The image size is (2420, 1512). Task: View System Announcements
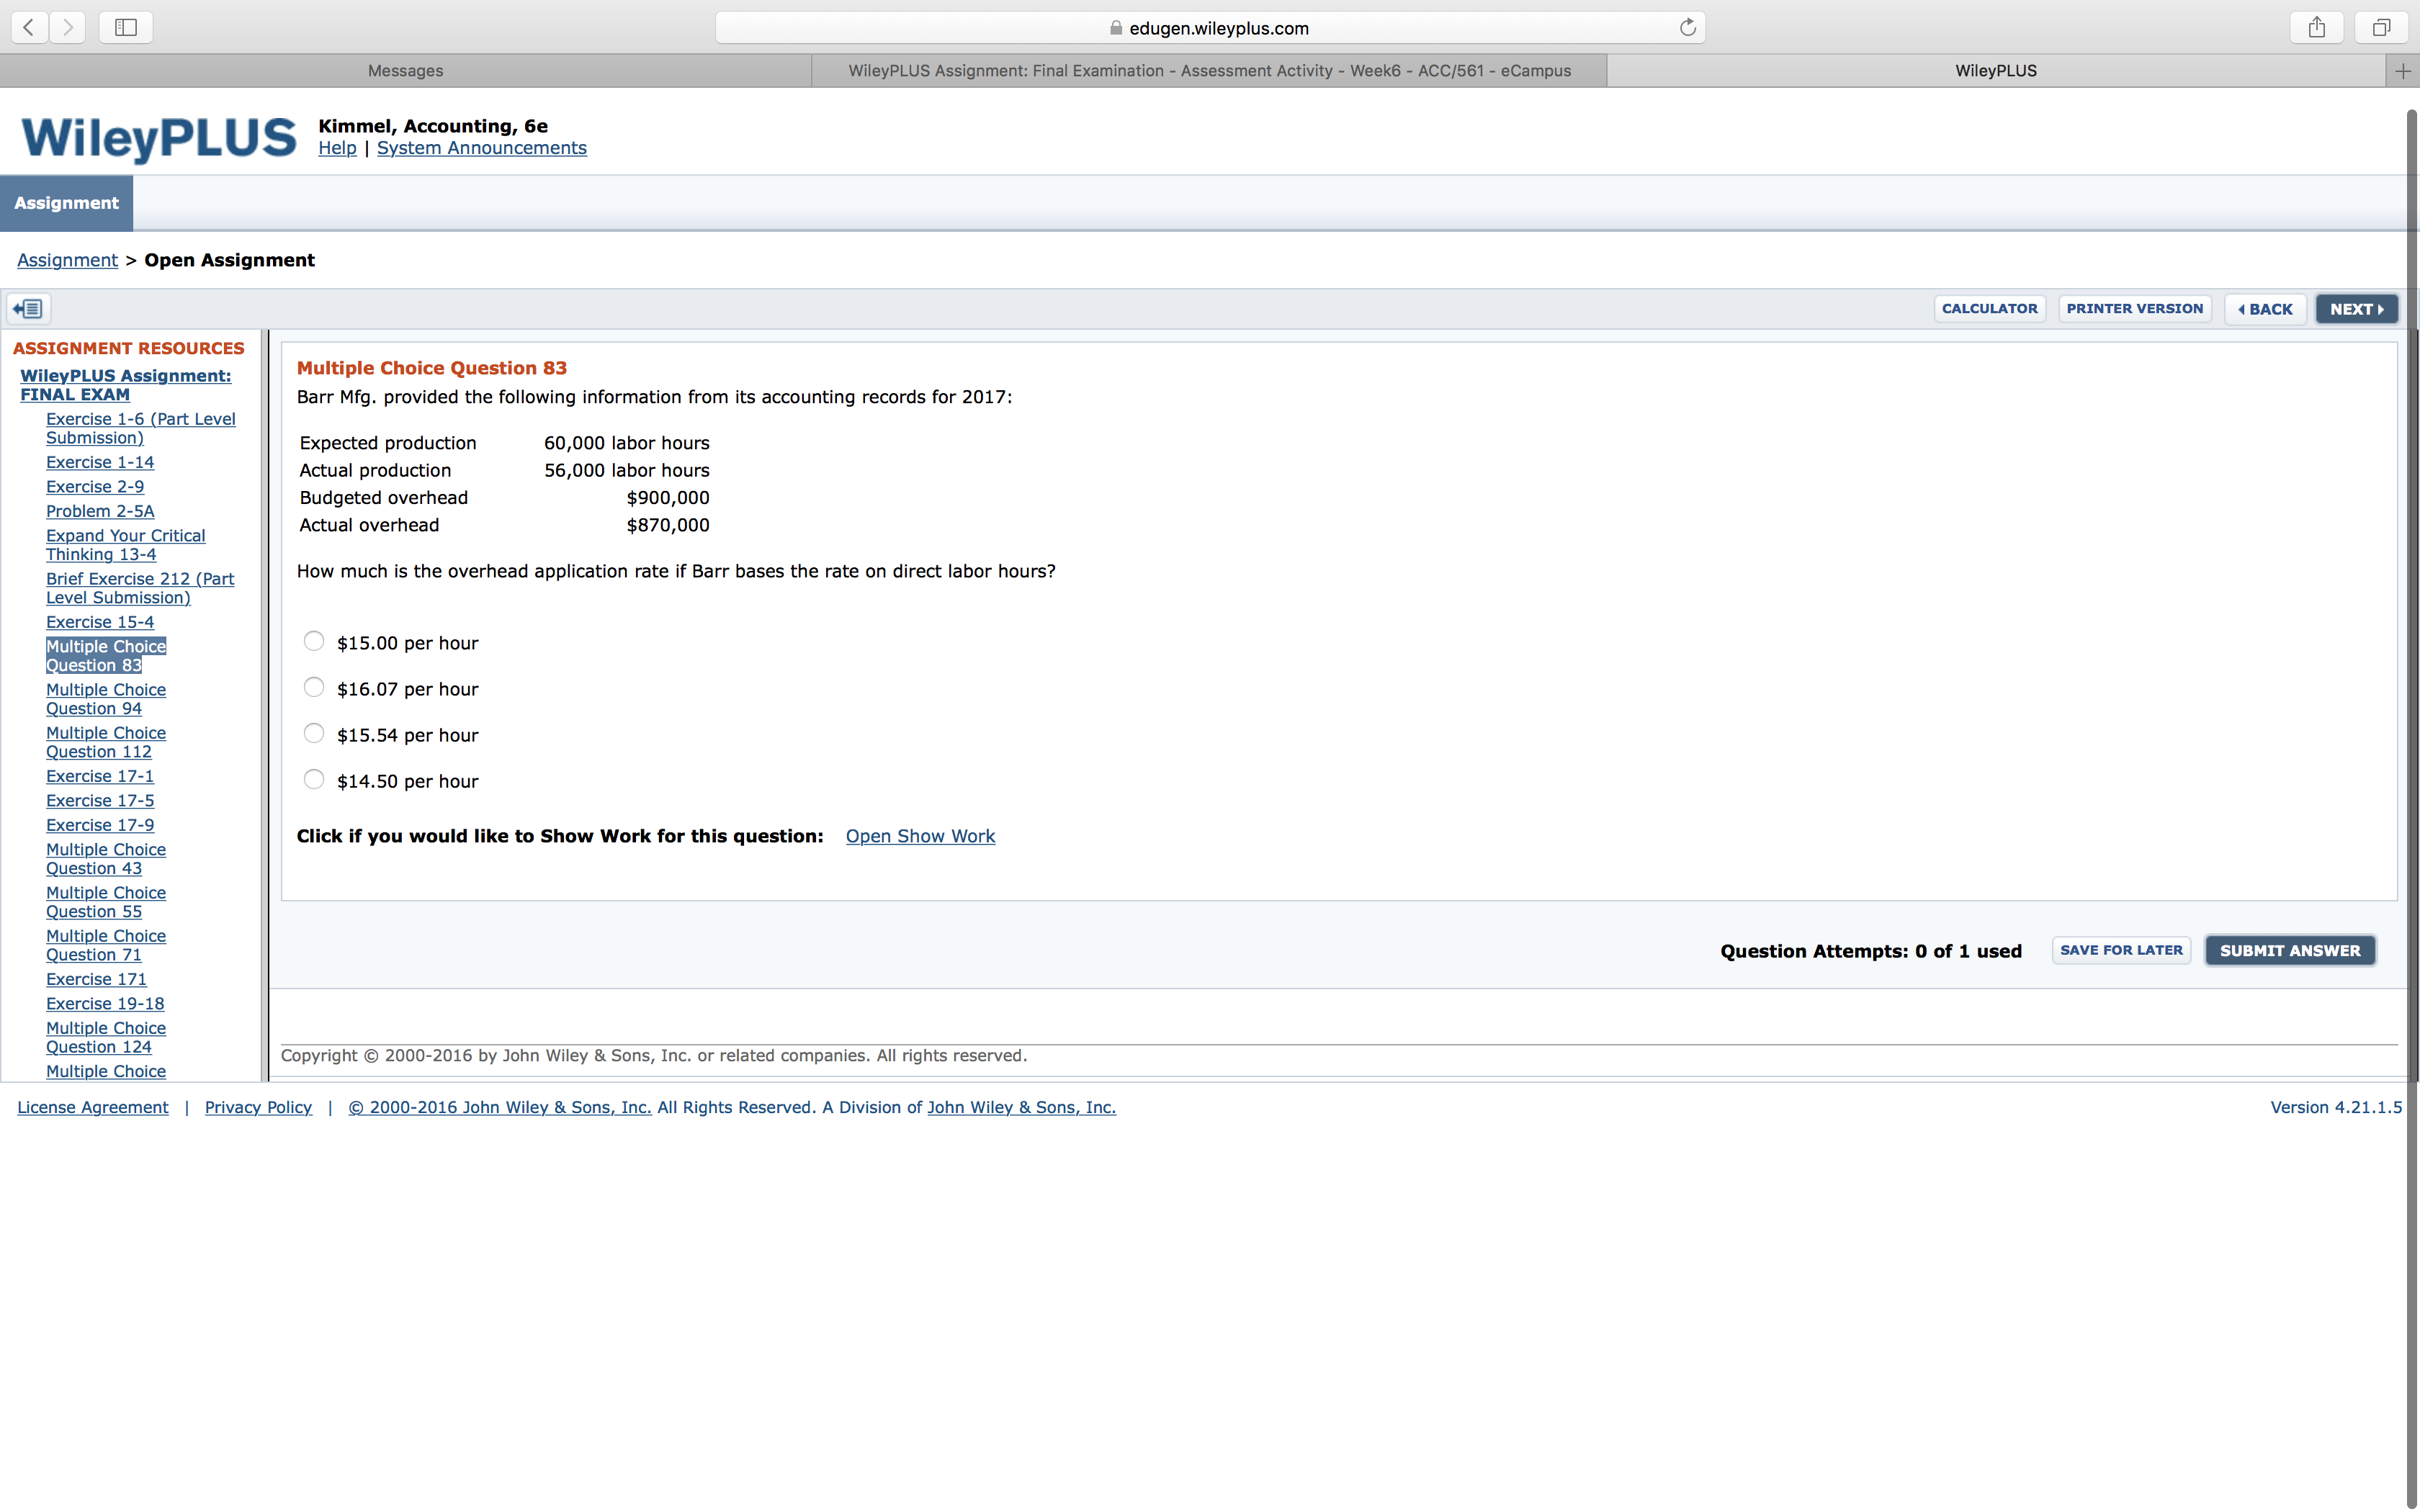[482, 148]
